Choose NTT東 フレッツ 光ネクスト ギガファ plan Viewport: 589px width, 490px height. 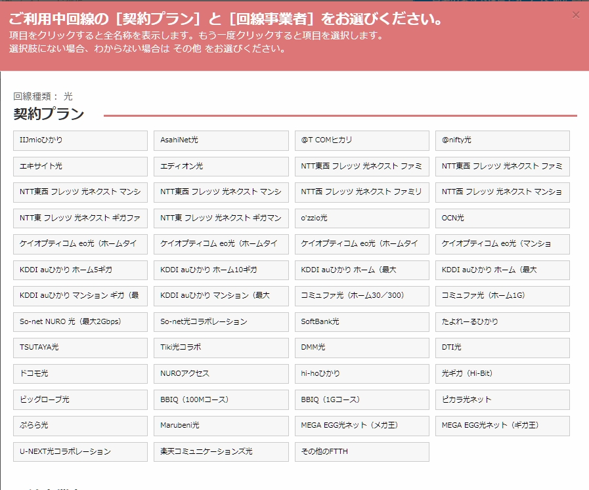click(x=80, y=218)
